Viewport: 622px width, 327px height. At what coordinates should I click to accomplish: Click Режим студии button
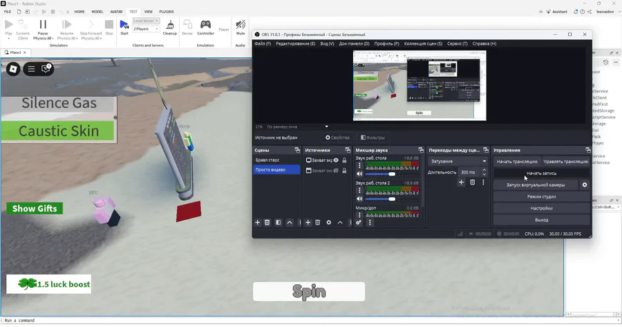pyautogui.click(x=541, y=196)
